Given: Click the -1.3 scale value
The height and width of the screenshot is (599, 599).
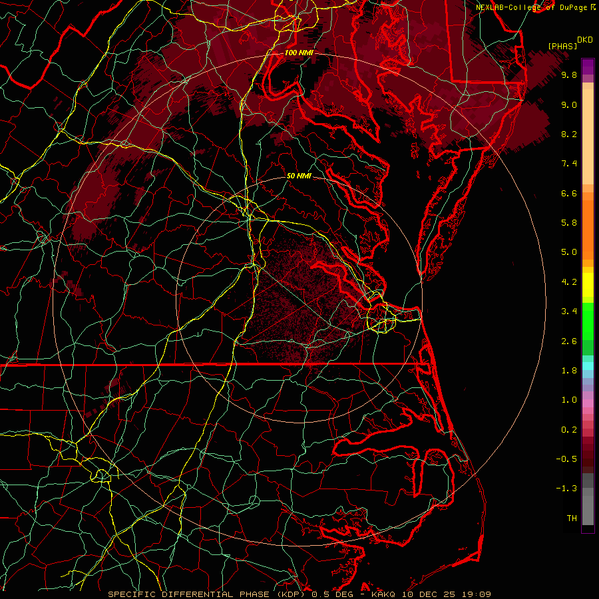Looking at the screenshot, I should (566, 489).
